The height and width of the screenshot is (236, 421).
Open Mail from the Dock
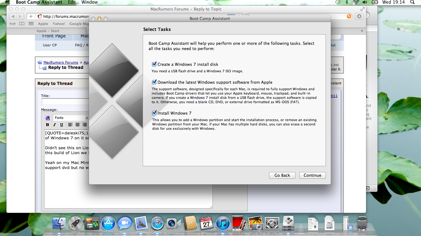click(141, 223)
